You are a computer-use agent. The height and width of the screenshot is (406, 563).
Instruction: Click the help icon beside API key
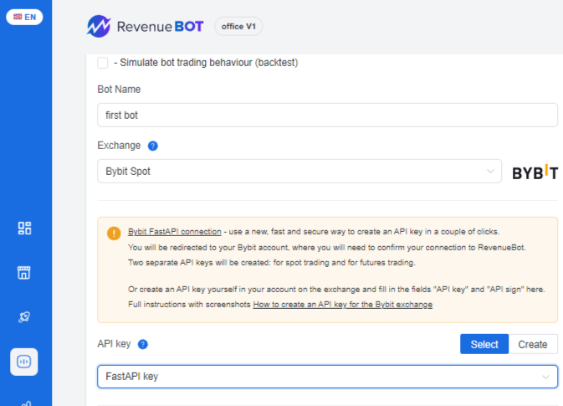143,344
